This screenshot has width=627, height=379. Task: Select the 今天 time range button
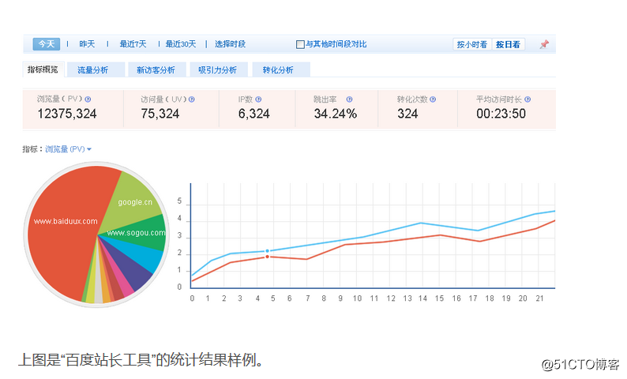[47, 44]
